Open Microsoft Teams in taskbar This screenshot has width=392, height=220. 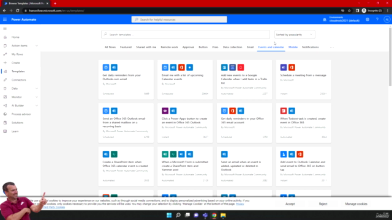(x=205, y=215)
